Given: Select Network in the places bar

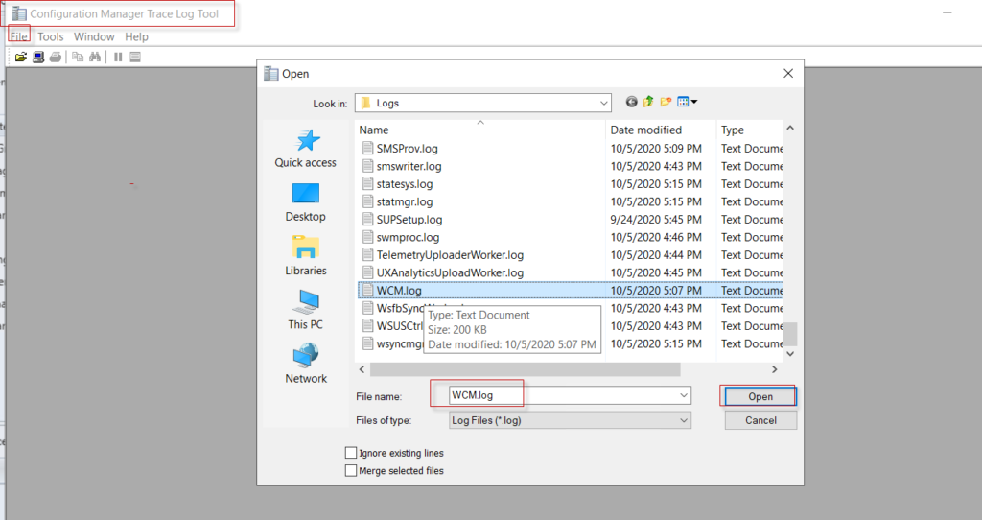Looking at the screenshot, I should click(306, 364).
